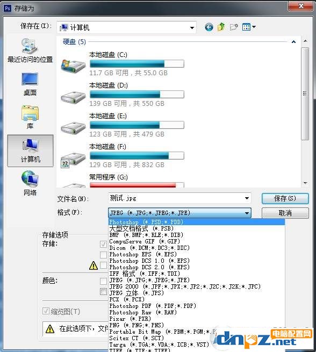Screen dimensions: 316x352
Task: Select the Desktop (桌面) shortcut
Action: [x=30, y=84]
